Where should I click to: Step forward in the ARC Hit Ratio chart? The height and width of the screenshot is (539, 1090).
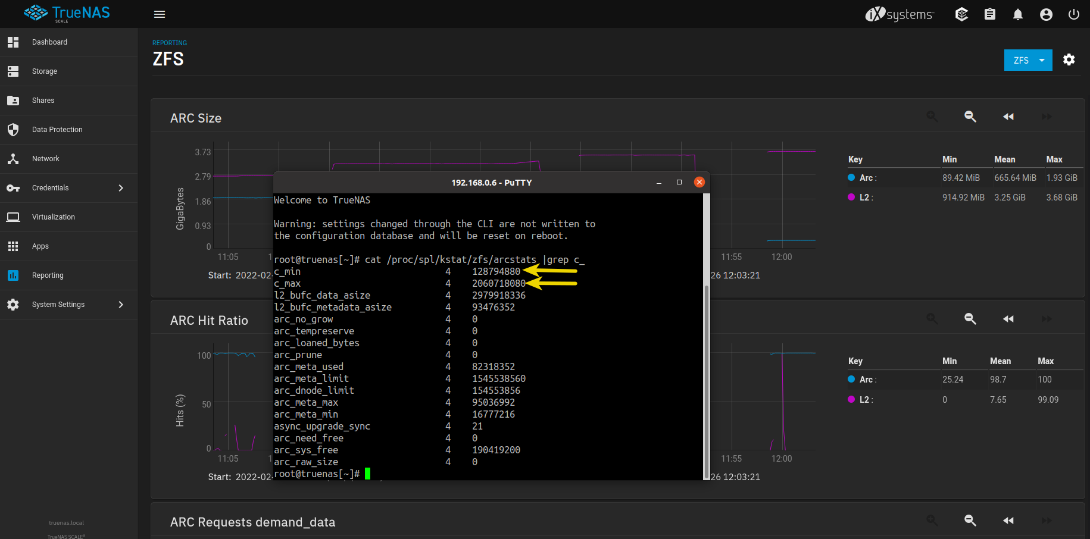(1047, 319)
